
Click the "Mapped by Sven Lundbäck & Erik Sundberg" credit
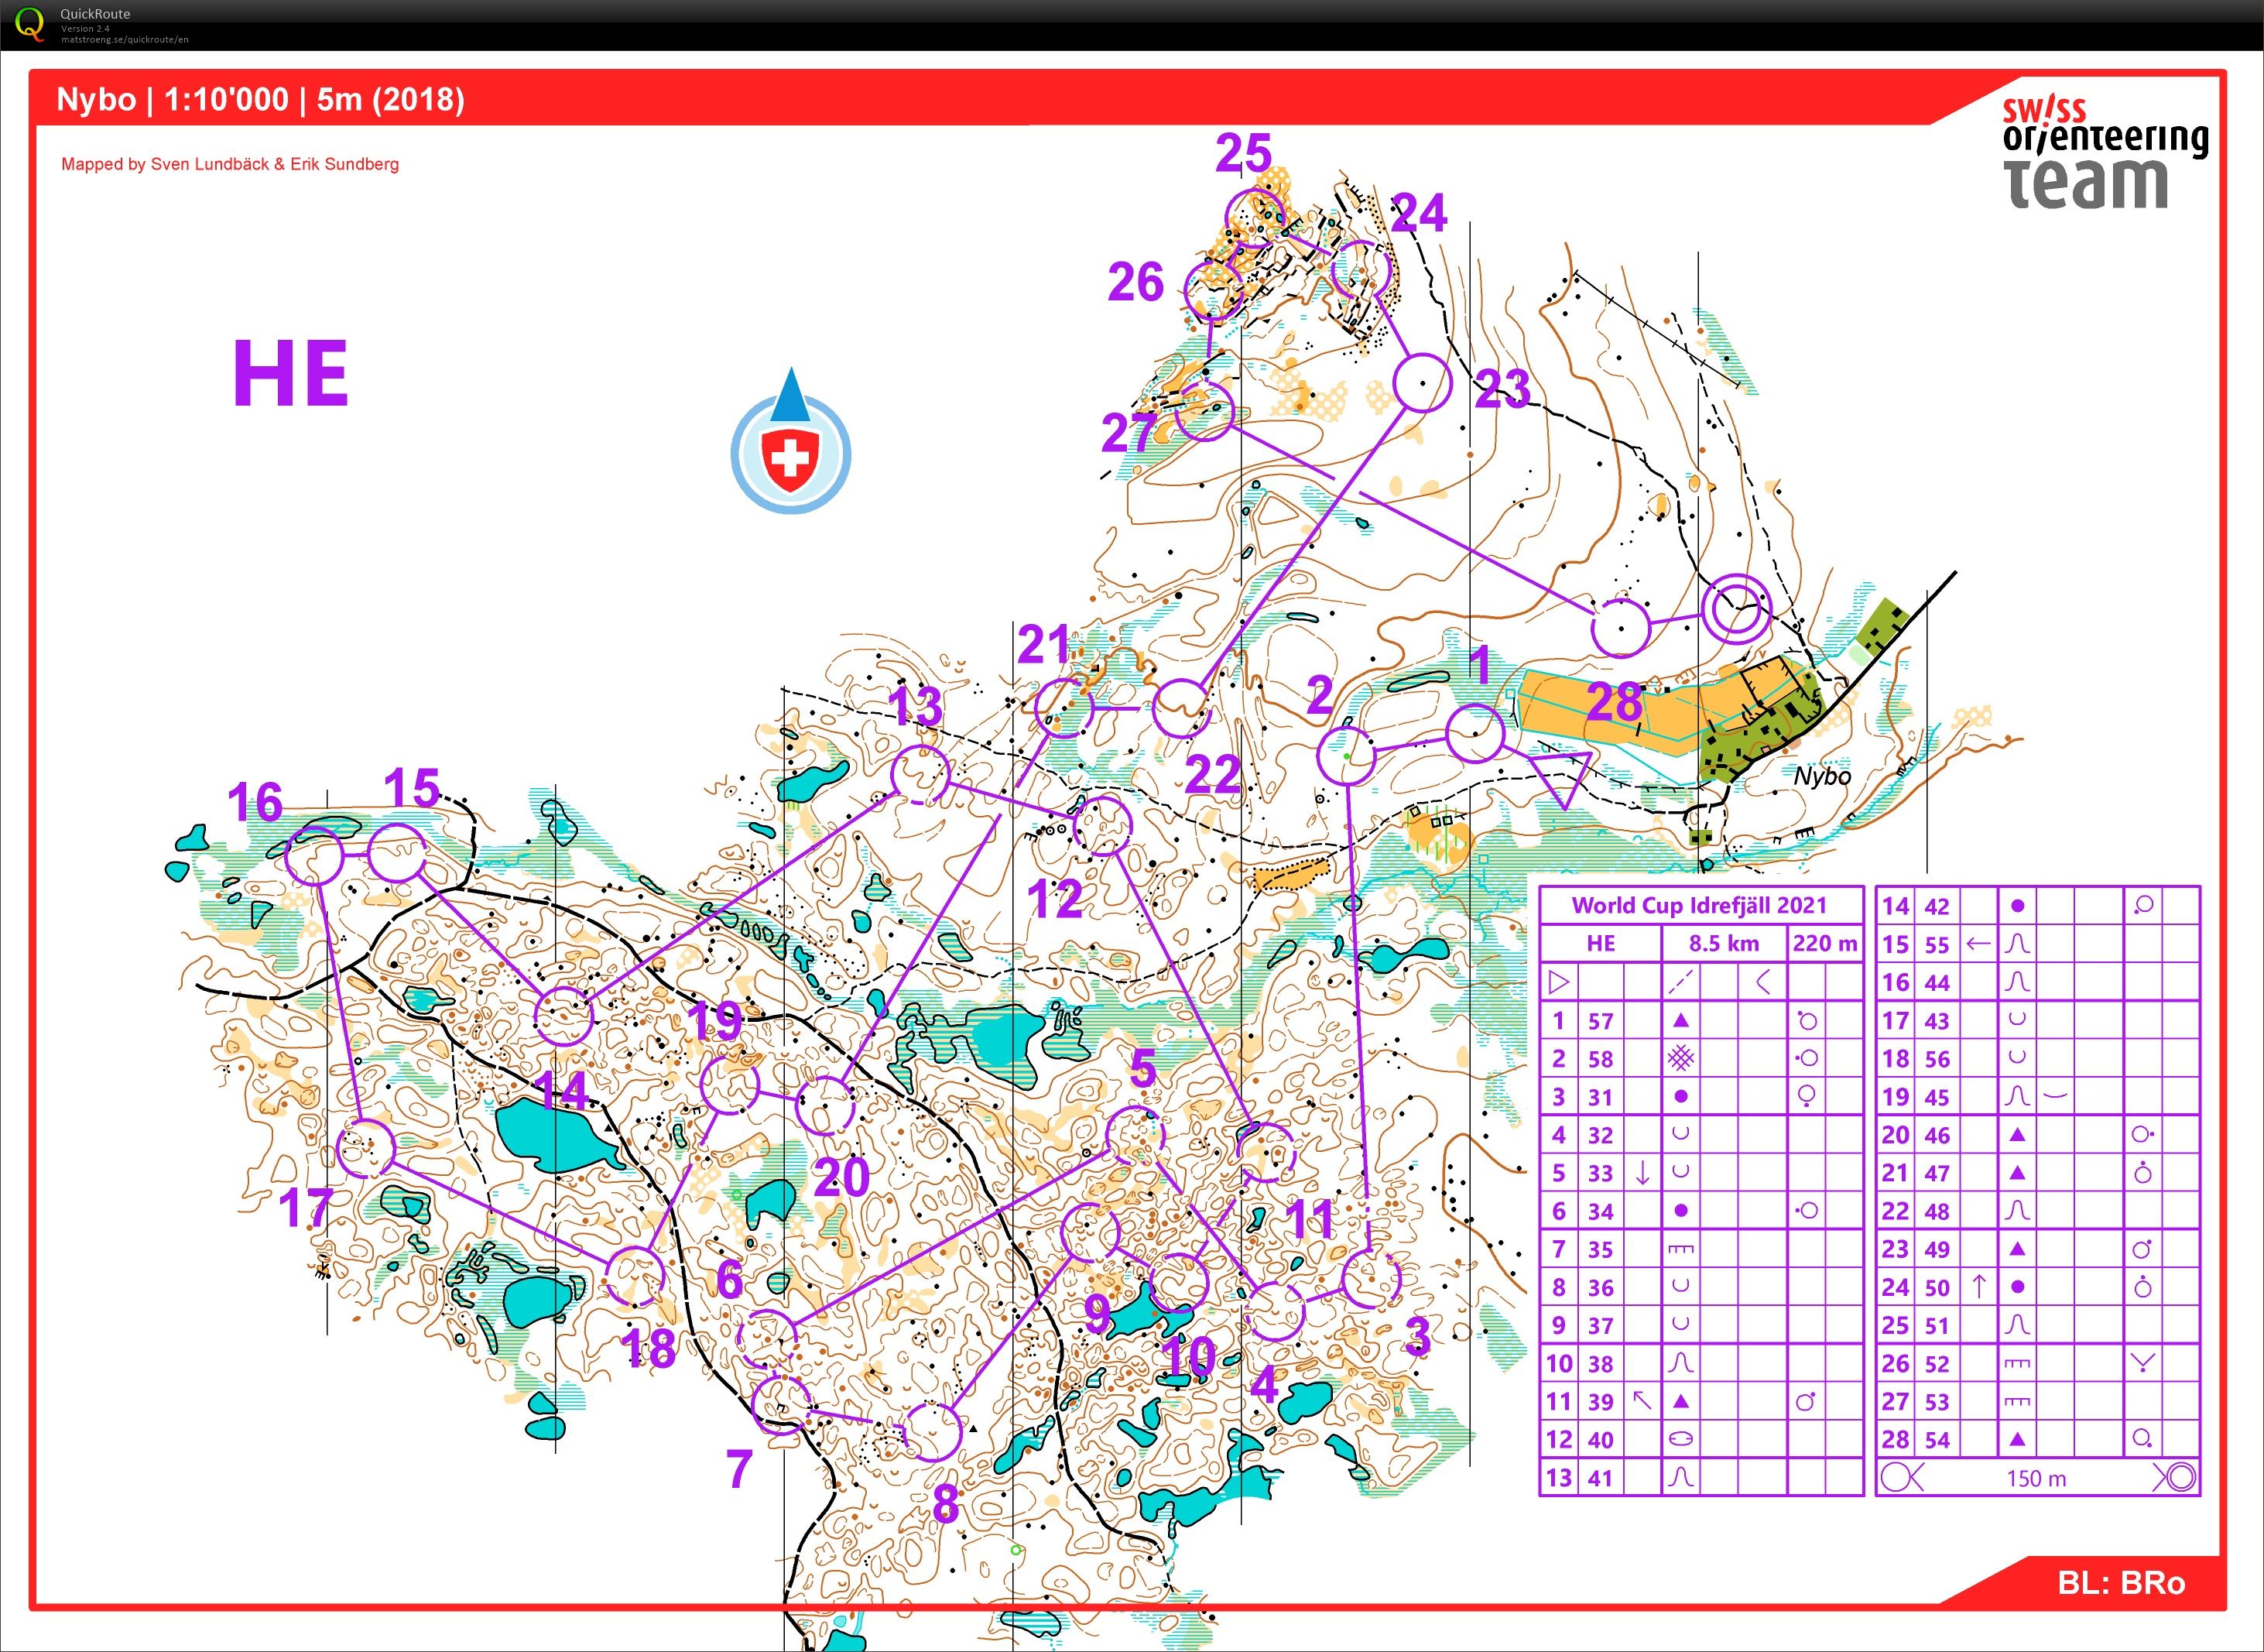point(230,164)
